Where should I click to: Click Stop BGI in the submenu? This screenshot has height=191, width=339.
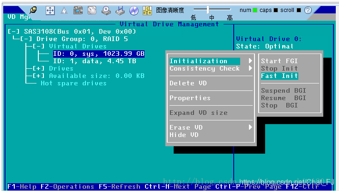point(279,106)
